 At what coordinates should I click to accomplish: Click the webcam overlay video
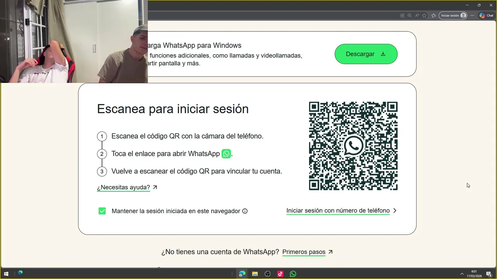point(74,41)
